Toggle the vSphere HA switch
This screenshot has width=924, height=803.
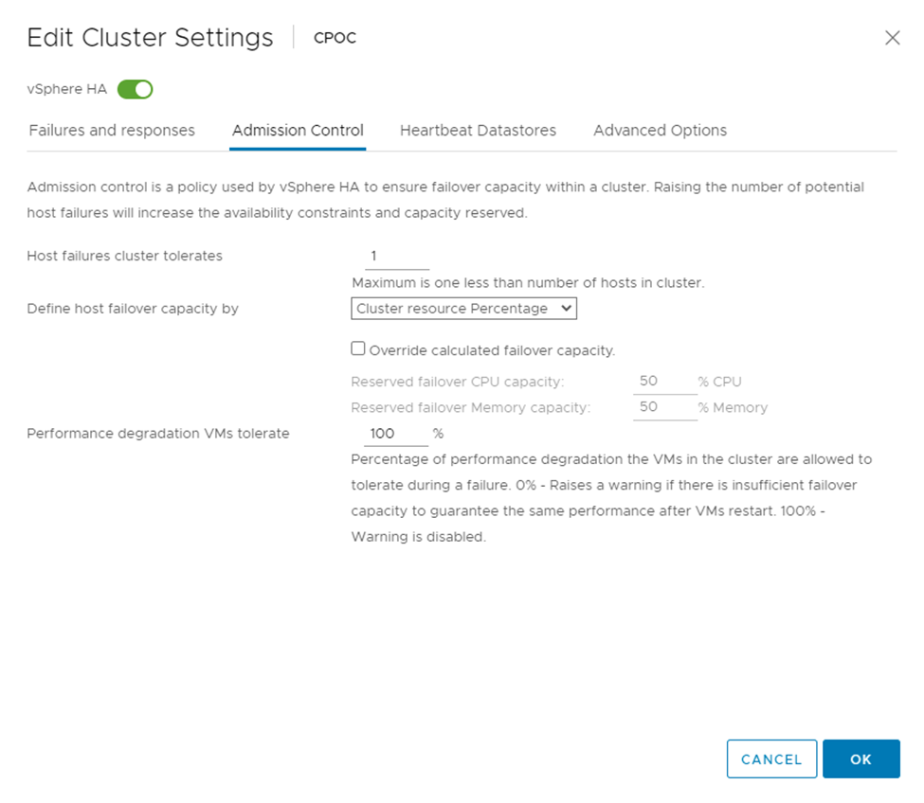[x=136, y=90]
